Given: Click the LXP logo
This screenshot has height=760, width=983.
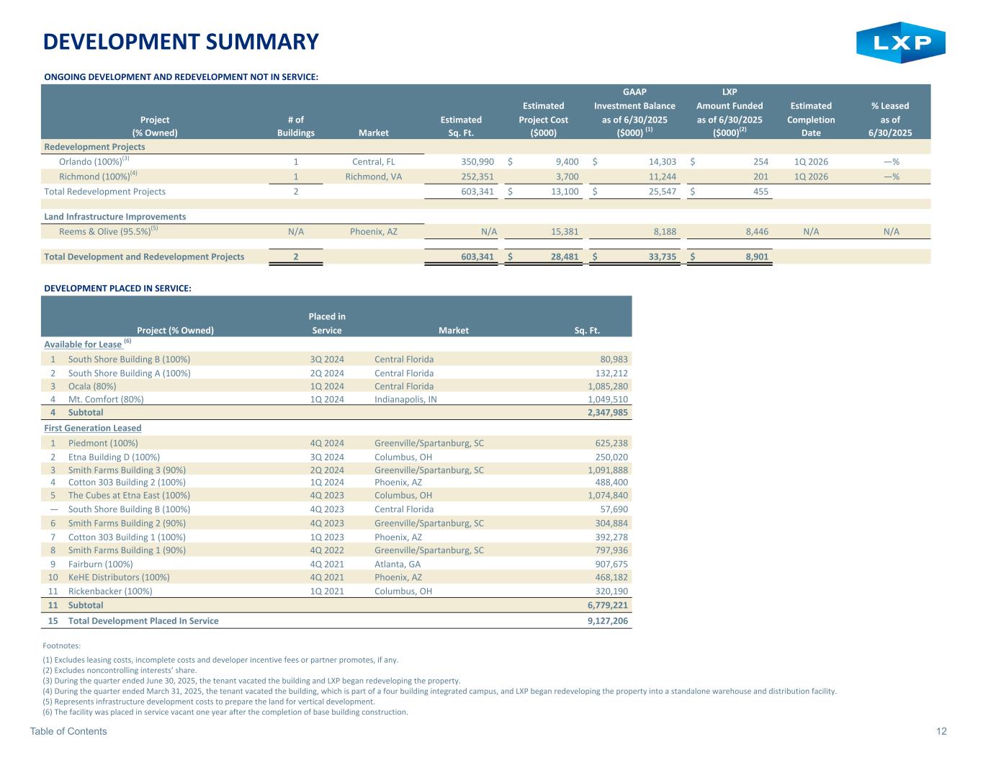Looking at the screenshot, I should coord(900,43).
